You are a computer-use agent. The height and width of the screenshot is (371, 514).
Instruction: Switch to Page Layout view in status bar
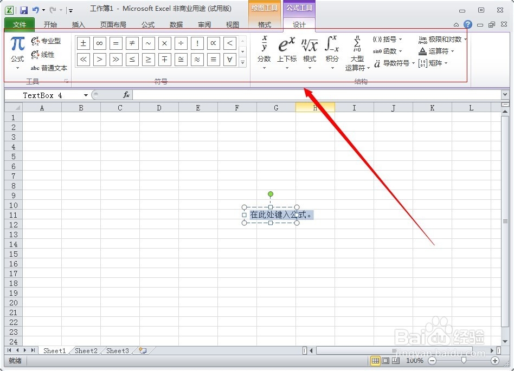[386, 361]
